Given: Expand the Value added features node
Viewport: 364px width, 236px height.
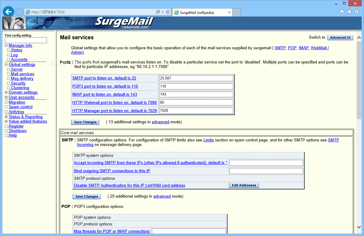Looking at the screenshot, I should [6, 121].
